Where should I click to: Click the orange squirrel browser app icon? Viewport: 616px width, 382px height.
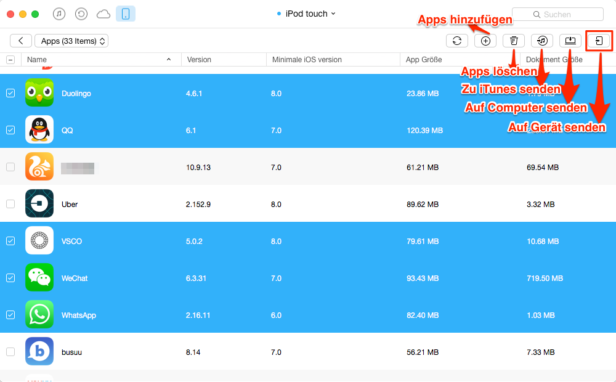point(39,166)
